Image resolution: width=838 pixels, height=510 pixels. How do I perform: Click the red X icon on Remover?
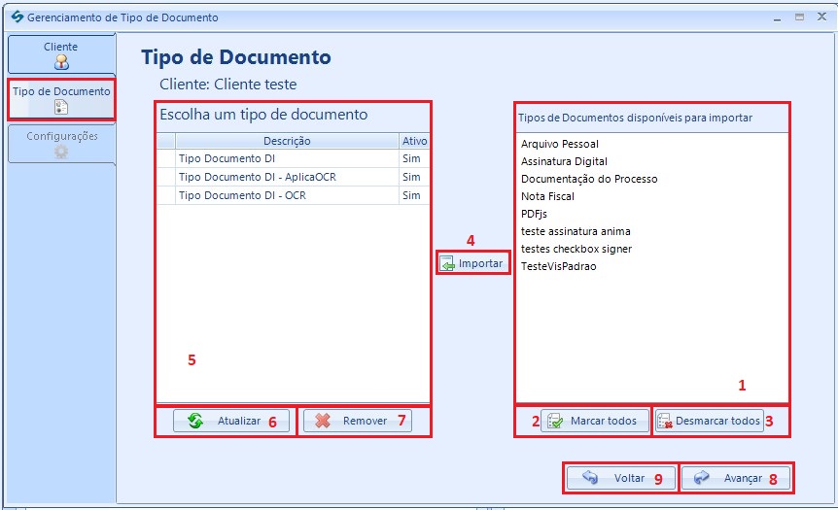click(x=323, y=421)
